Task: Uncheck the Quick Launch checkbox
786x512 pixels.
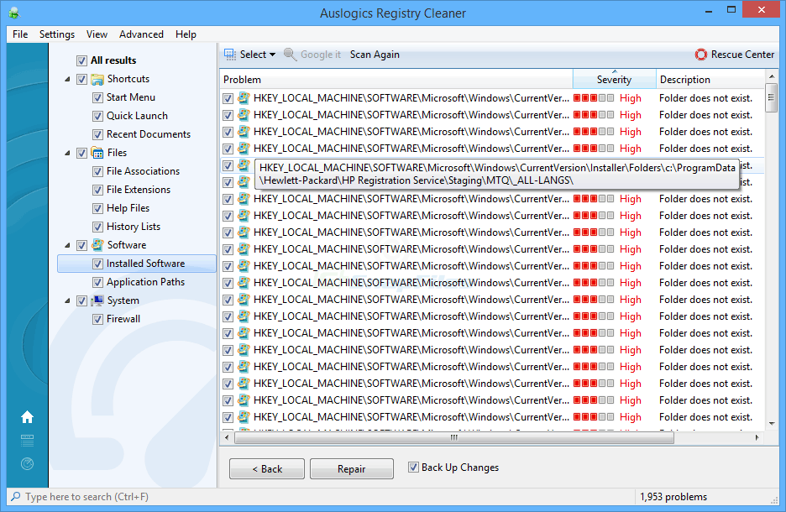Action: coord(97,116)
